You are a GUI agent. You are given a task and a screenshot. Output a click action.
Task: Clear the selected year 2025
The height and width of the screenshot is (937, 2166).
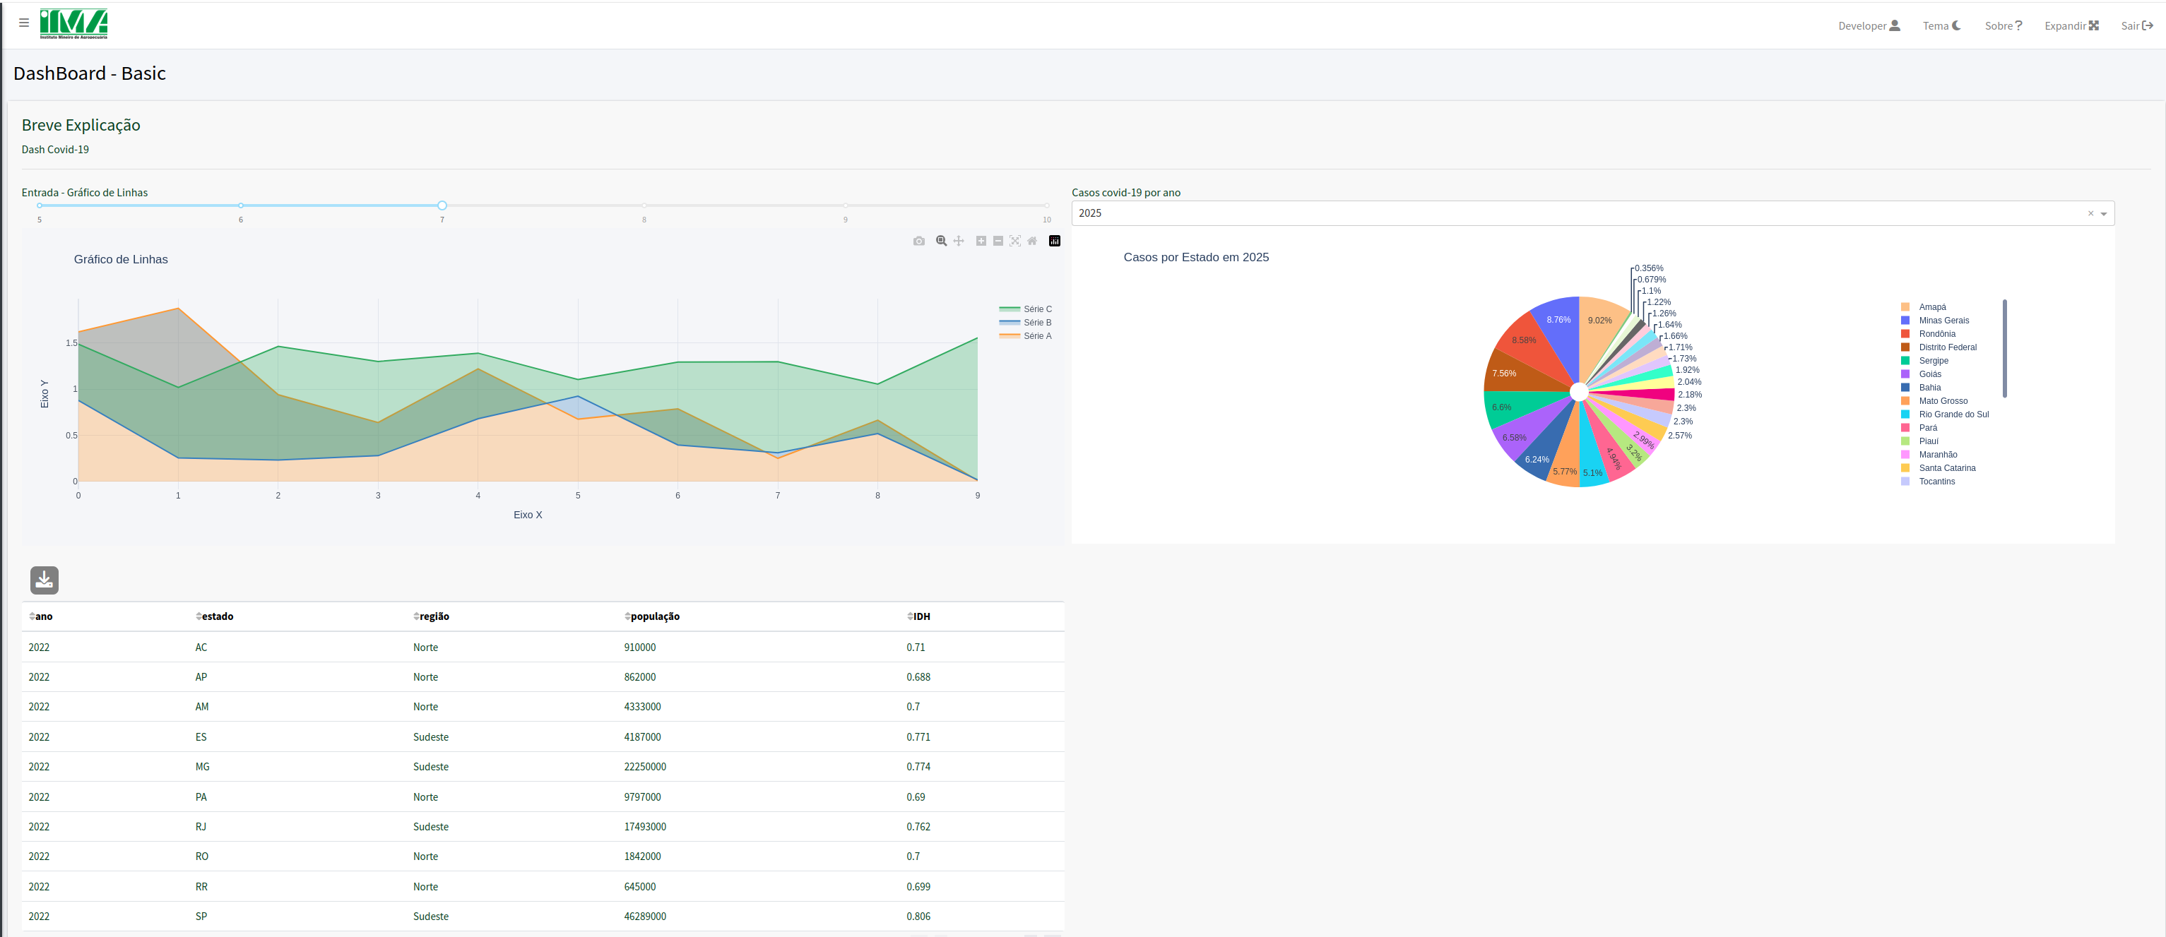2090,213
